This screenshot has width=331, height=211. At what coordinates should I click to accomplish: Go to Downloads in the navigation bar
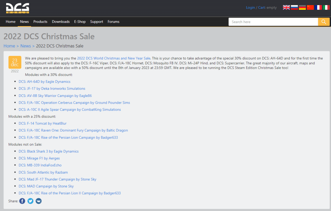pos(61,22)
